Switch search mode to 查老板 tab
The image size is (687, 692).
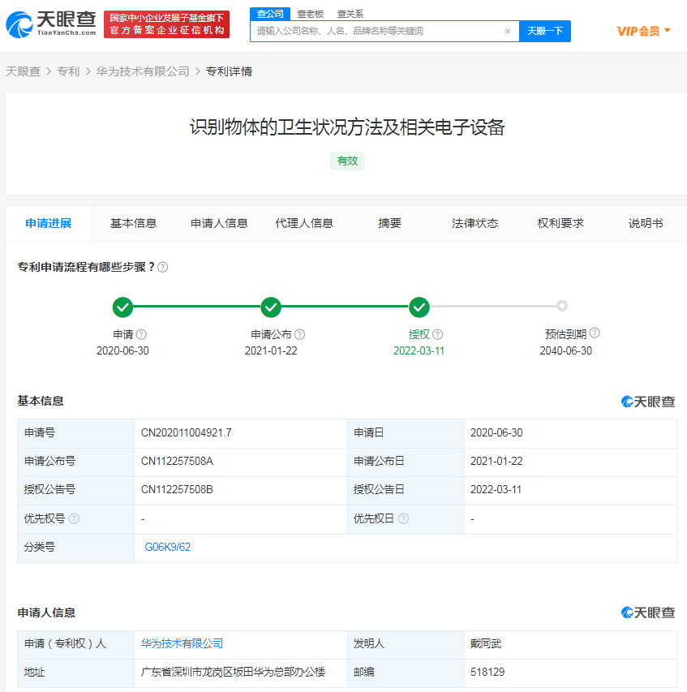pyautogui.click(x=310, y=14)
